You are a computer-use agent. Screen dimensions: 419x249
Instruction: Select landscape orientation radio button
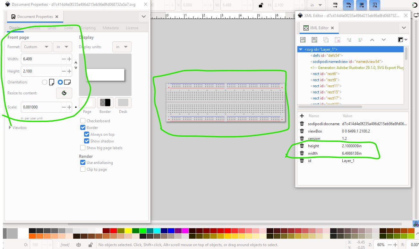(x=60, y=82)
